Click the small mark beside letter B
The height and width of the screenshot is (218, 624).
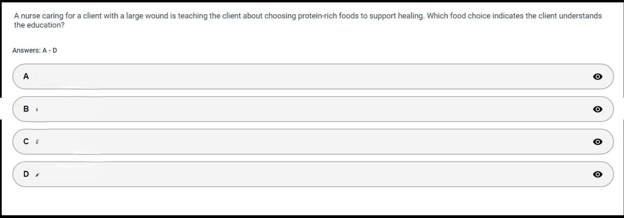click(37, 109)
